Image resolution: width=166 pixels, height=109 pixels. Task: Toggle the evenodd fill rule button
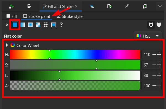coord(151,25)
